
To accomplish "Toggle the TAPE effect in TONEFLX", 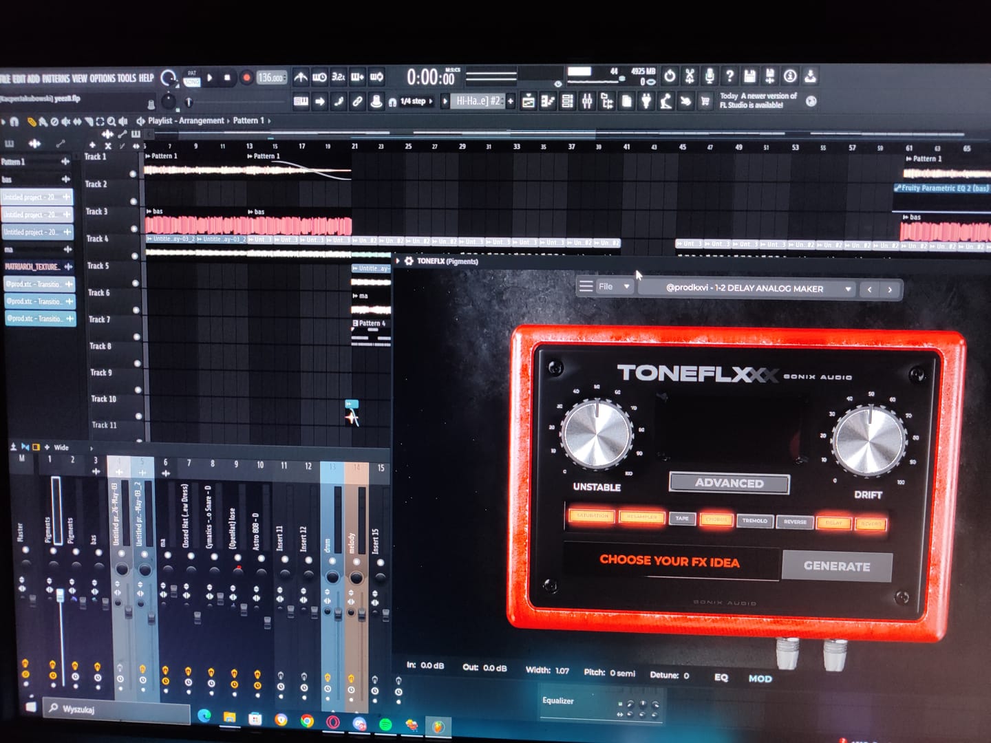I will [x=682, y=519].
